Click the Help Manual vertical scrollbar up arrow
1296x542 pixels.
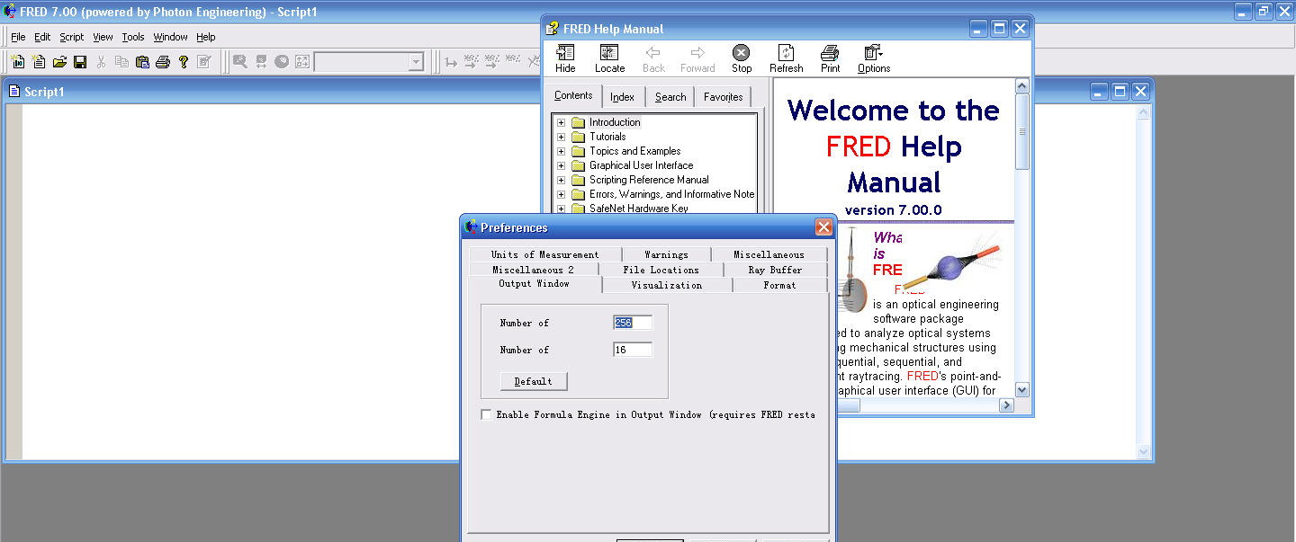(x=1022, y=86)
